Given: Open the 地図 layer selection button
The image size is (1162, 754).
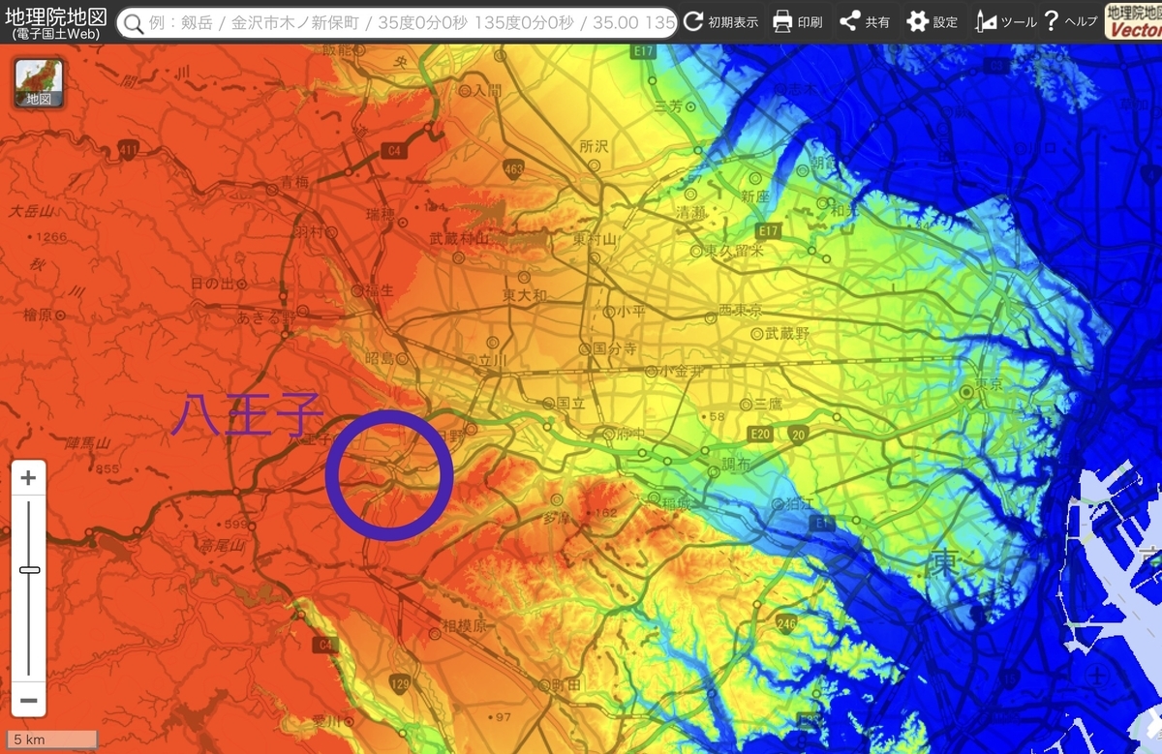Looking at the screenshot, I should tap(39, 82).
